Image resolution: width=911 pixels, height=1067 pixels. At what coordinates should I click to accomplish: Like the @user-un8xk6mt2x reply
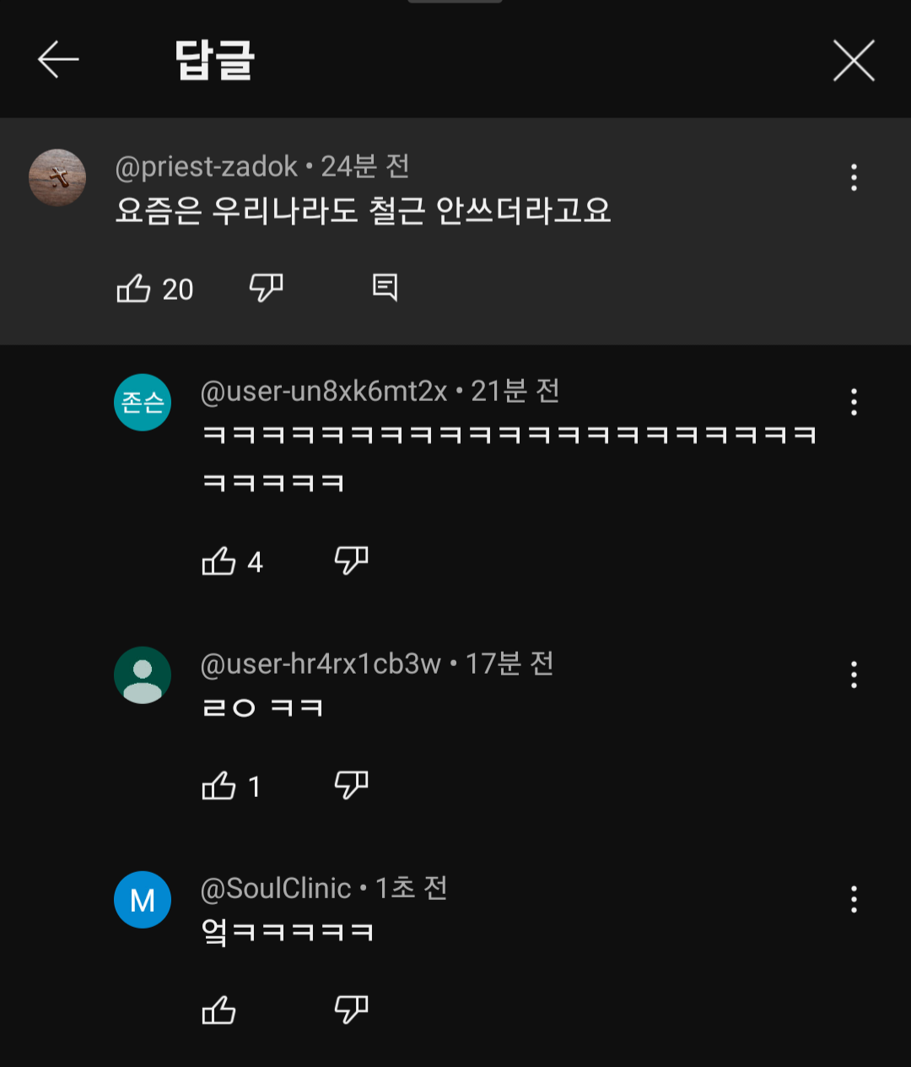click(x=219, y=561)
